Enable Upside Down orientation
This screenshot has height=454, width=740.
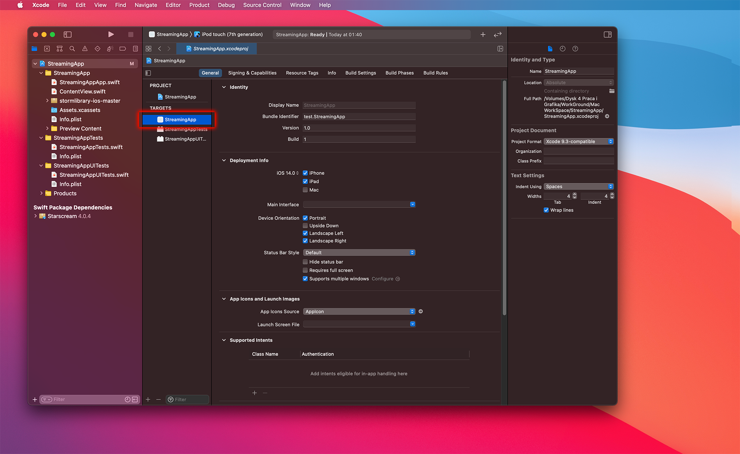(x=305, y=226)
